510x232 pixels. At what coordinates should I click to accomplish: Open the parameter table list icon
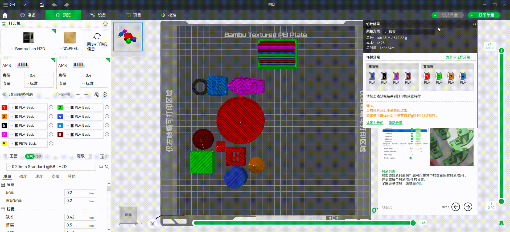coord(102,156)
